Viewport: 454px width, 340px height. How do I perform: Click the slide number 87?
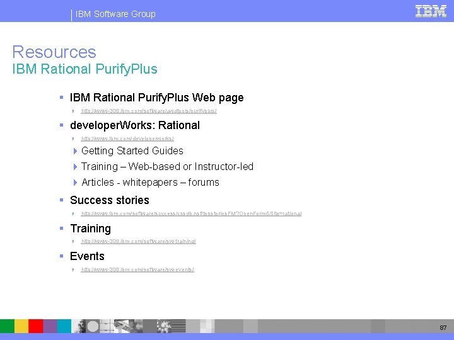(x=443, y=327)
